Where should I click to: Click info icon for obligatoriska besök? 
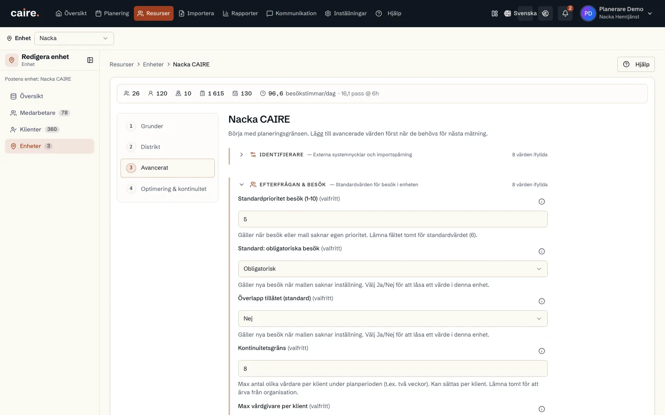coord(542,251)
